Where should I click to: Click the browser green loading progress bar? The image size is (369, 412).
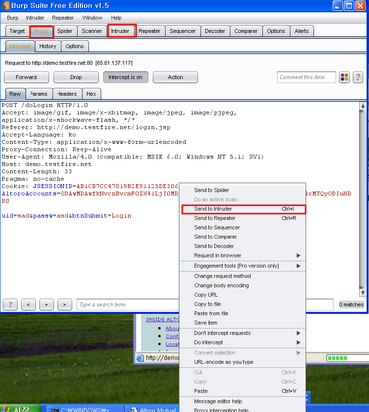point(347,358)
